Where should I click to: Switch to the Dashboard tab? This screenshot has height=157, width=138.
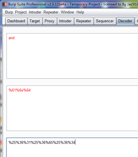[x=16, y=21]
